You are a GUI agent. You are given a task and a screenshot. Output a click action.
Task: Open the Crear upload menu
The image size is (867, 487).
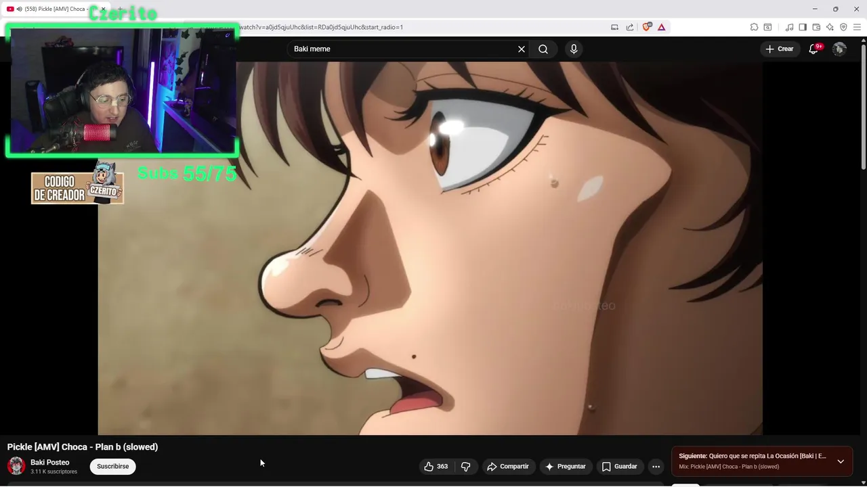pos(779,49)
